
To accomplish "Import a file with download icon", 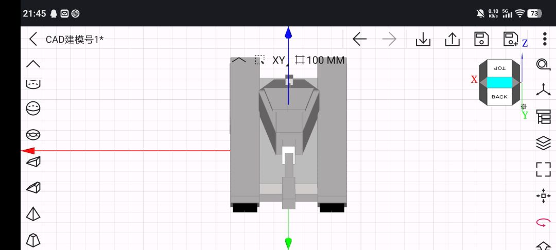I will click(423, 39).
